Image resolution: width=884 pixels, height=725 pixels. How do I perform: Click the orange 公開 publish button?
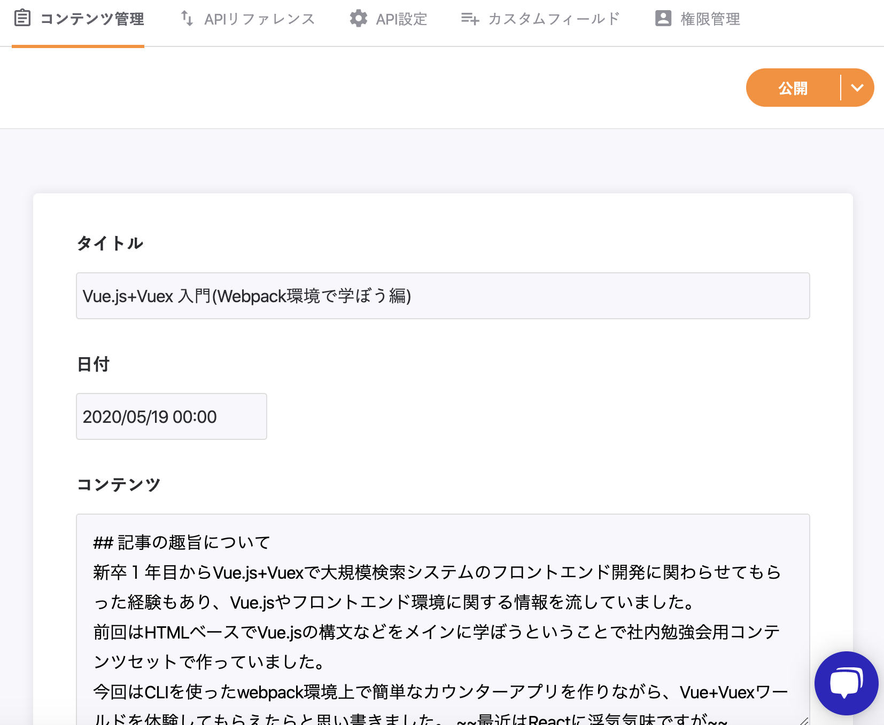coord(793,88)
